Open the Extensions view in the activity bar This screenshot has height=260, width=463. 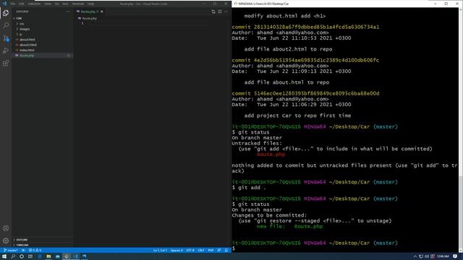click(6, 64)
